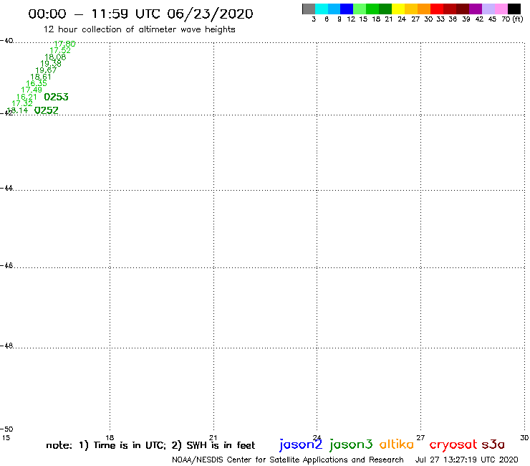Click the dark green swatch near 21
530x466 pixels.
[385, 9]
